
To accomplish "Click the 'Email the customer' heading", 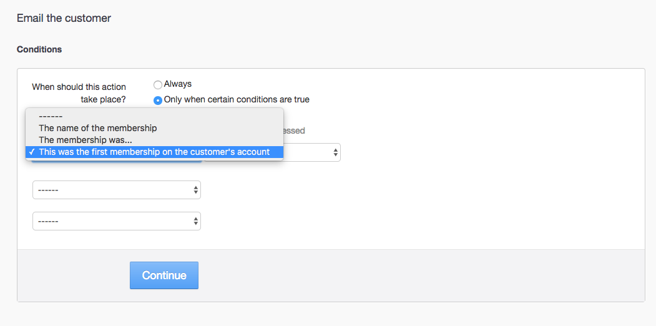I will click(x=64, y=18).
